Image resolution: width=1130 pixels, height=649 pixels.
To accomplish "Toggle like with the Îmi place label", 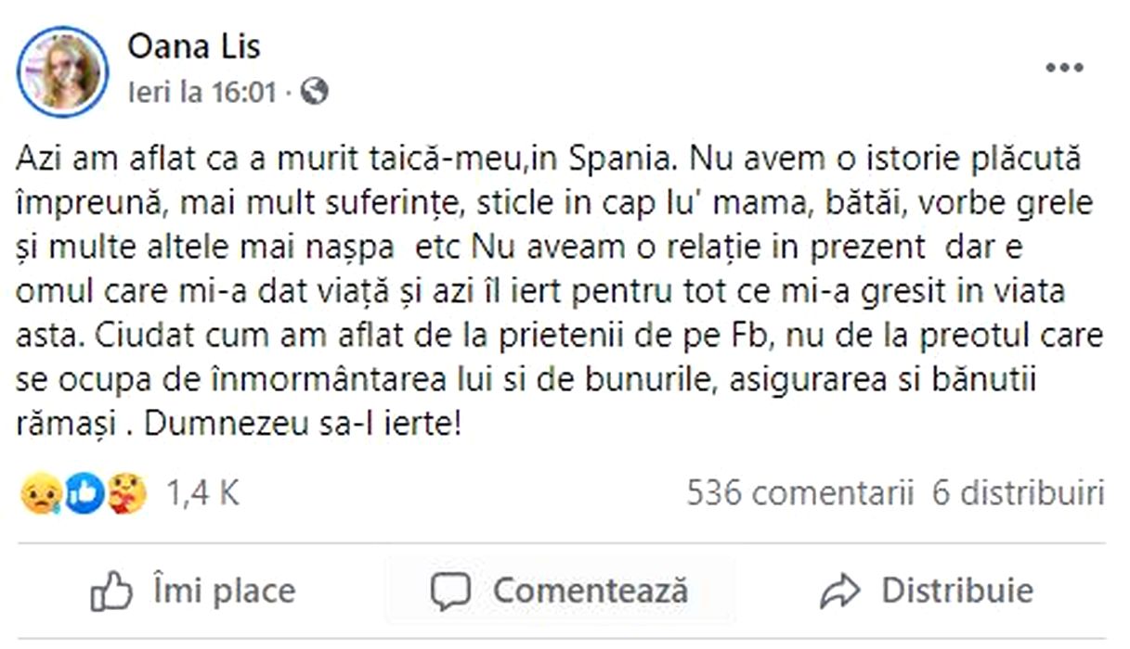I will pyautogui.click(x=223, y=591).
